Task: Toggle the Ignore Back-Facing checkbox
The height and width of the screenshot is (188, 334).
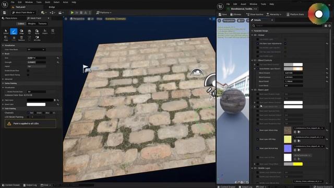Action: click(28, 75)
